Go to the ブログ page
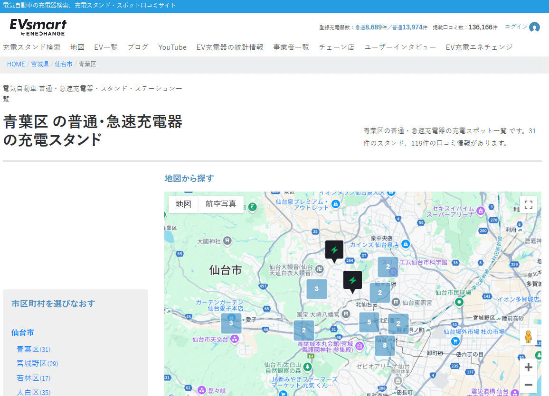 [138, 47]
